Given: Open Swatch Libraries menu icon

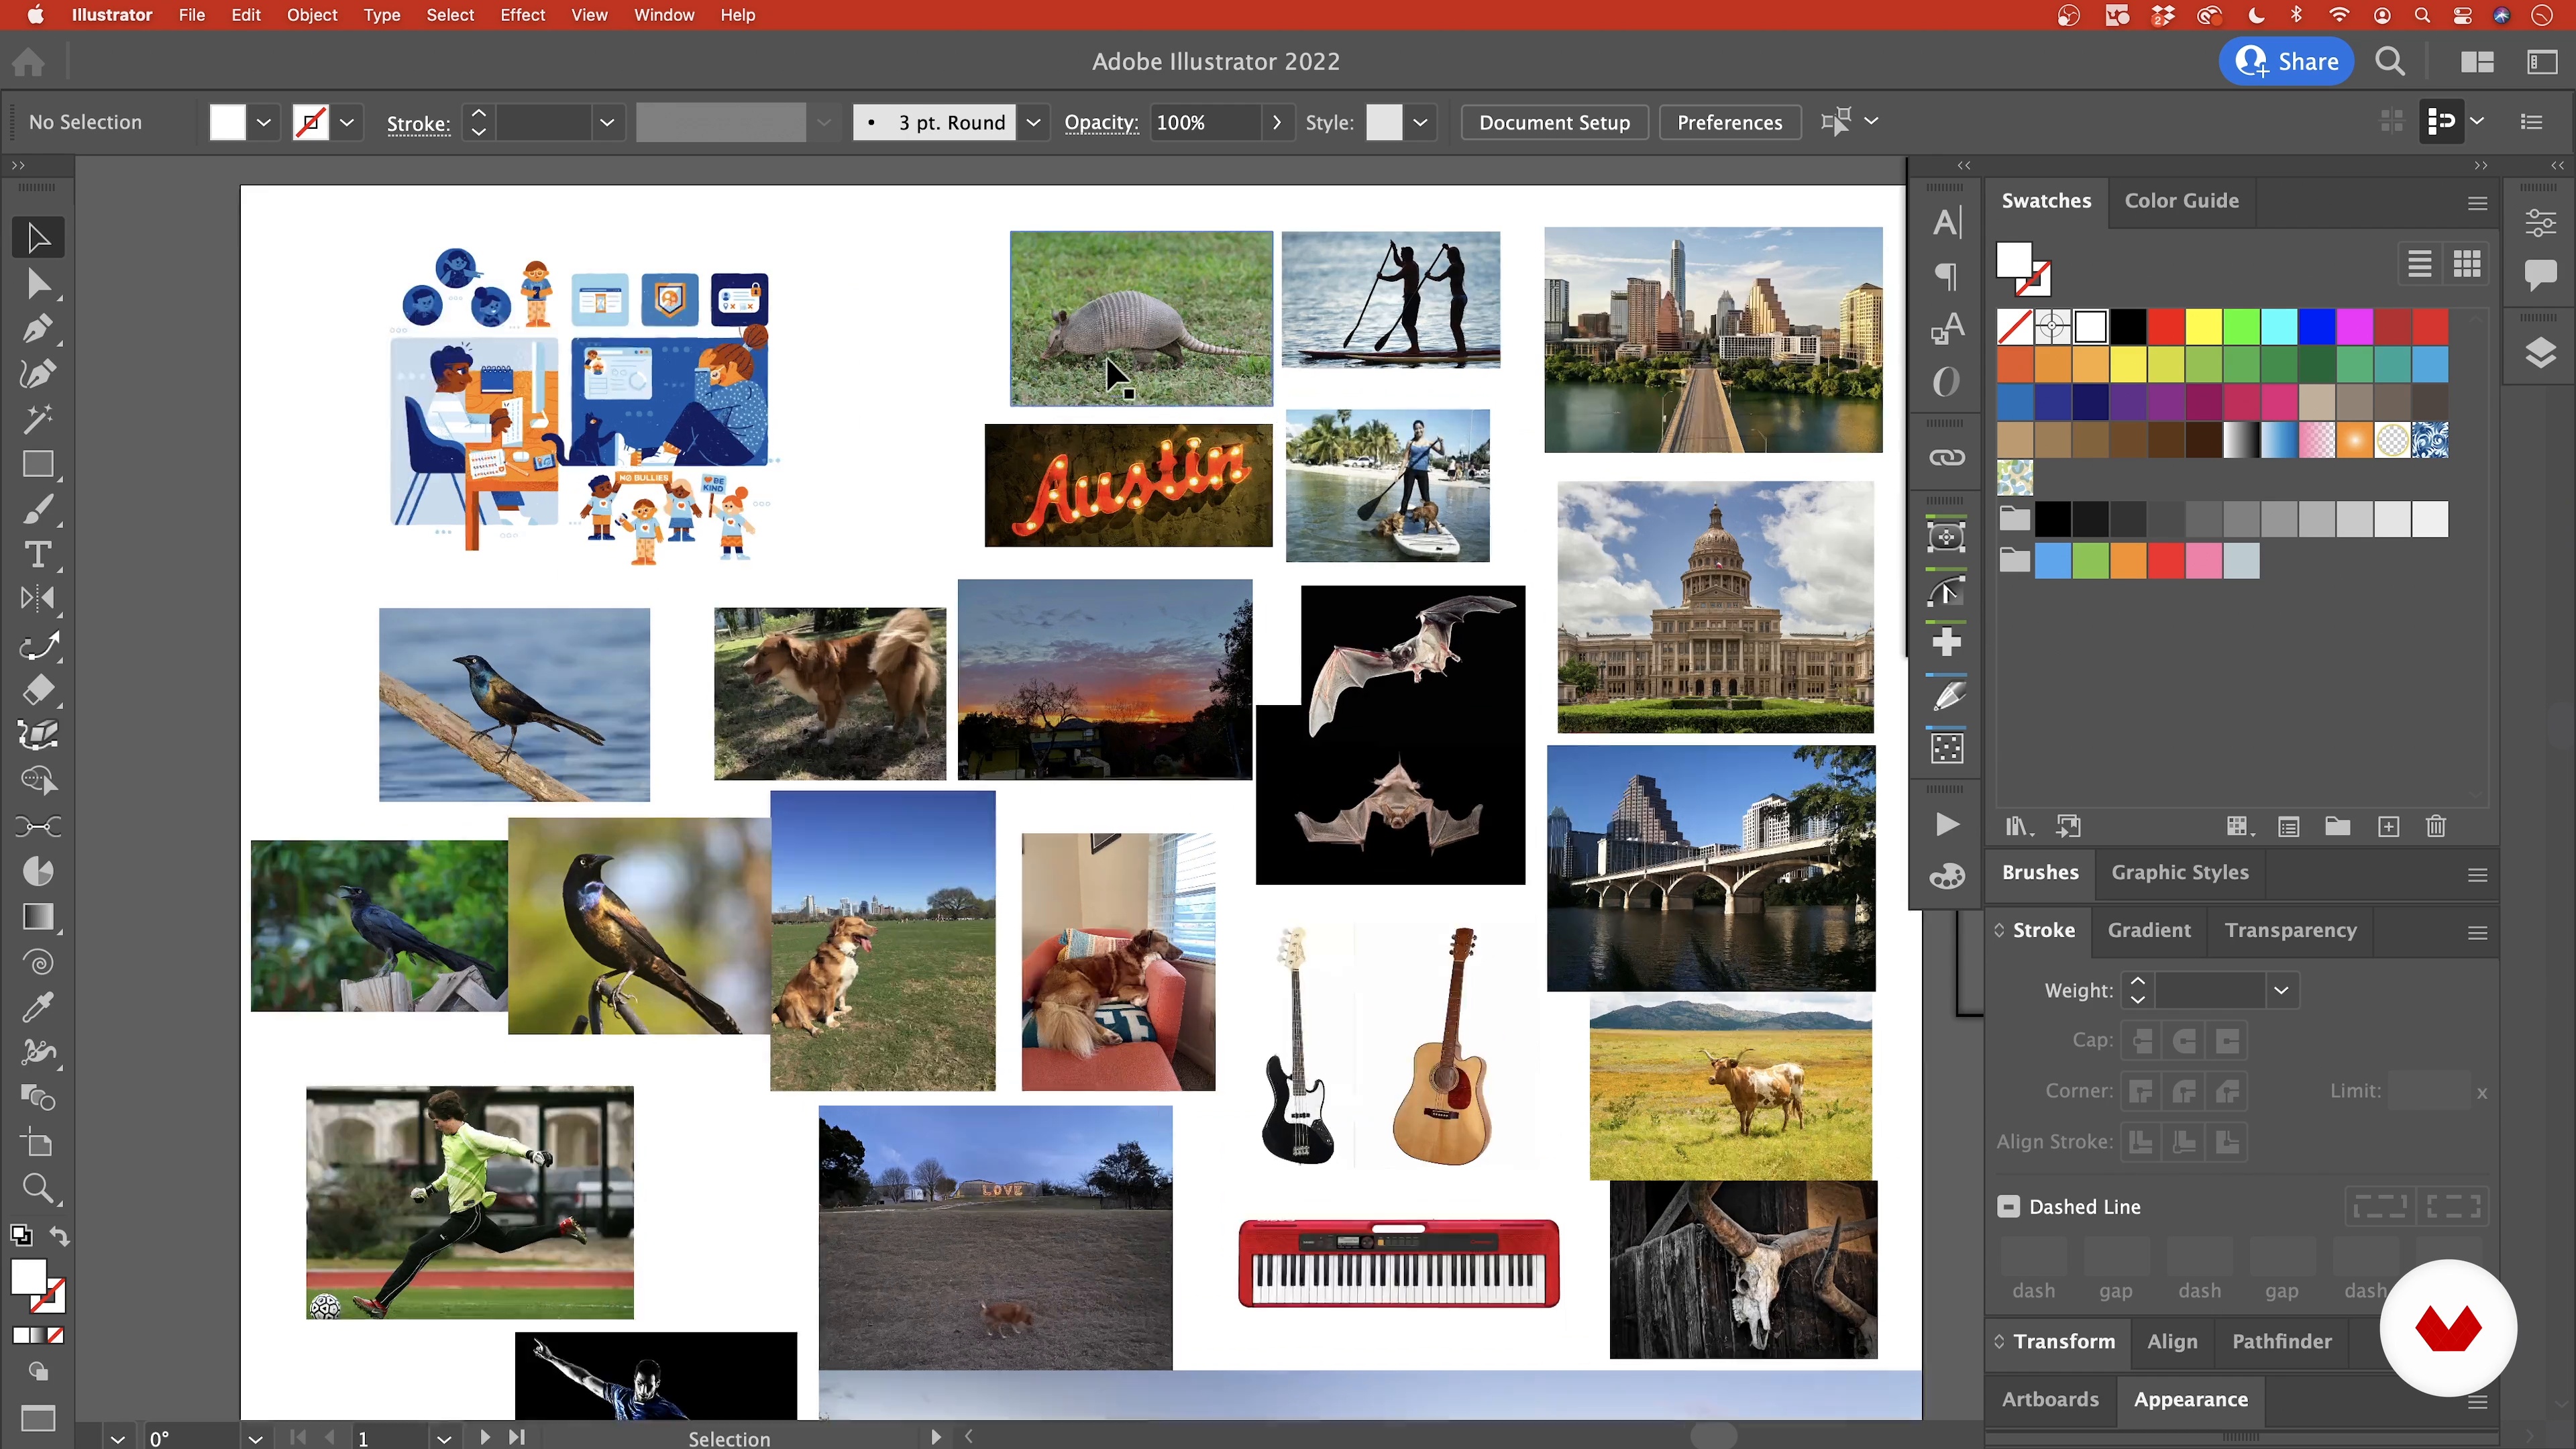Looking at the screenshot, I should pyautogui.click(x=2018, y=826).
